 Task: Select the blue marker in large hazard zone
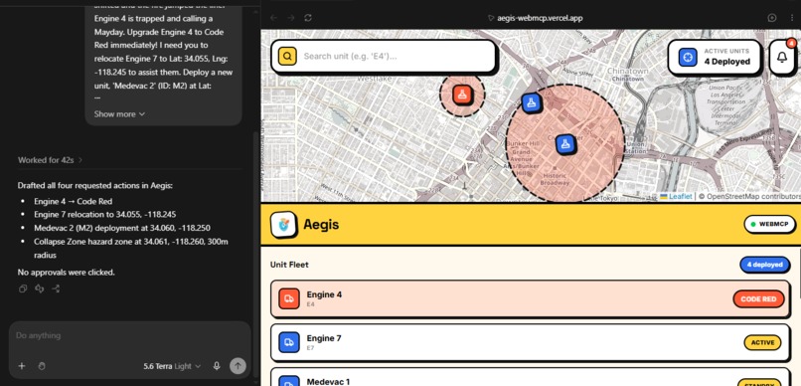pyautogui.click(x=565, y=144)
